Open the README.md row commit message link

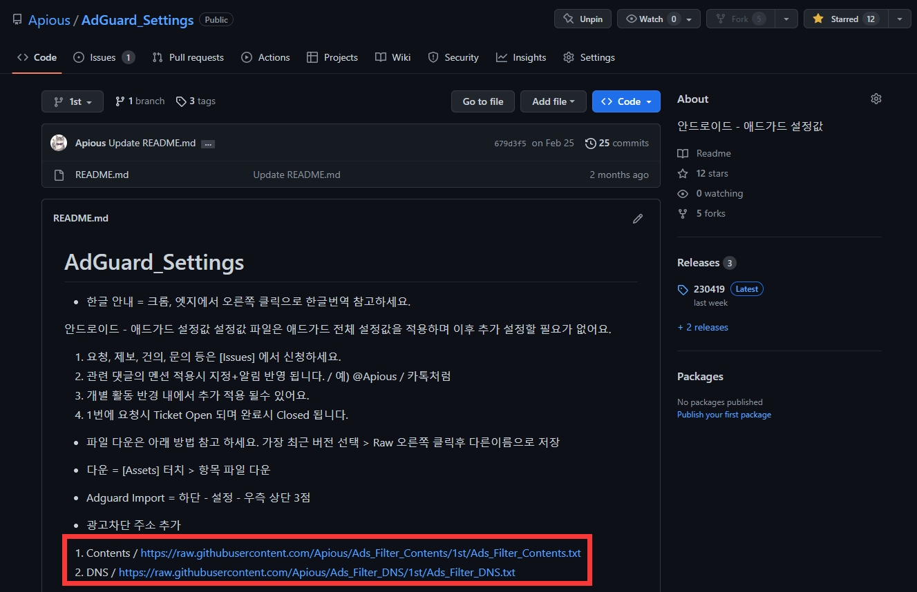[x=296, y=175]
